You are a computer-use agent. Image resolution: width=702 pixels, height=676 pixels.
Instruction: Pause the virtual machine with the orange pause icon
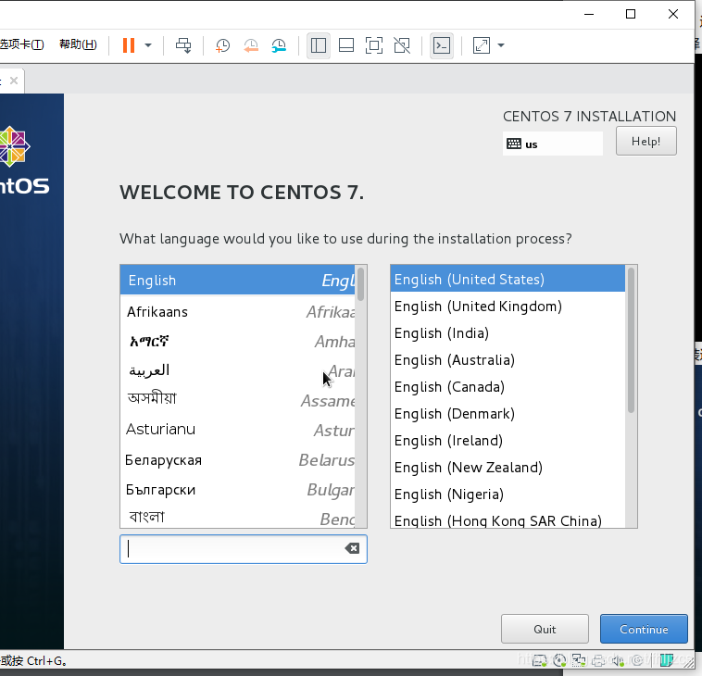coord(129,45)
